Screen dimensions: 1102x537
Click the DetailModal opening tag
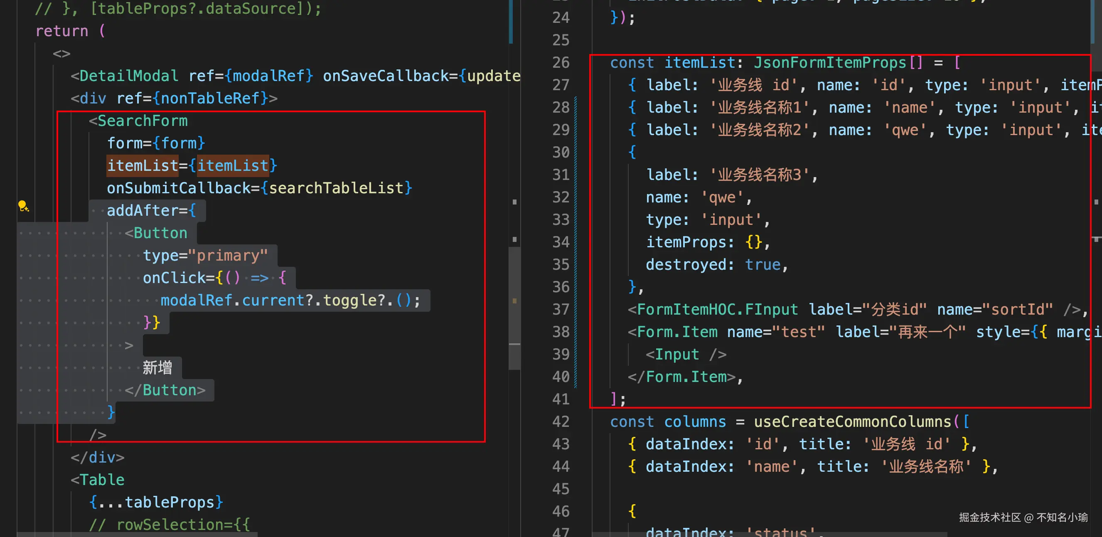coord(128,76)
